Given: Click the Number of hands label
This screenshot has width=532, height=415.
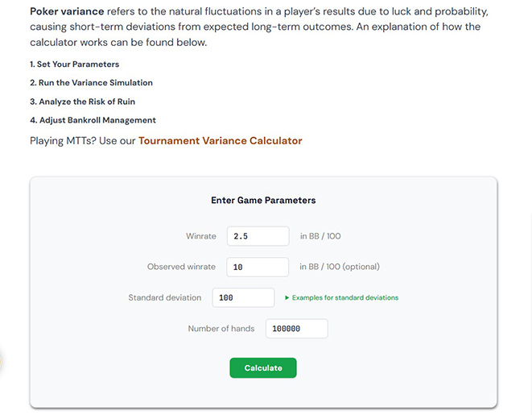Looking at the screenshot, I should (221, 329).
